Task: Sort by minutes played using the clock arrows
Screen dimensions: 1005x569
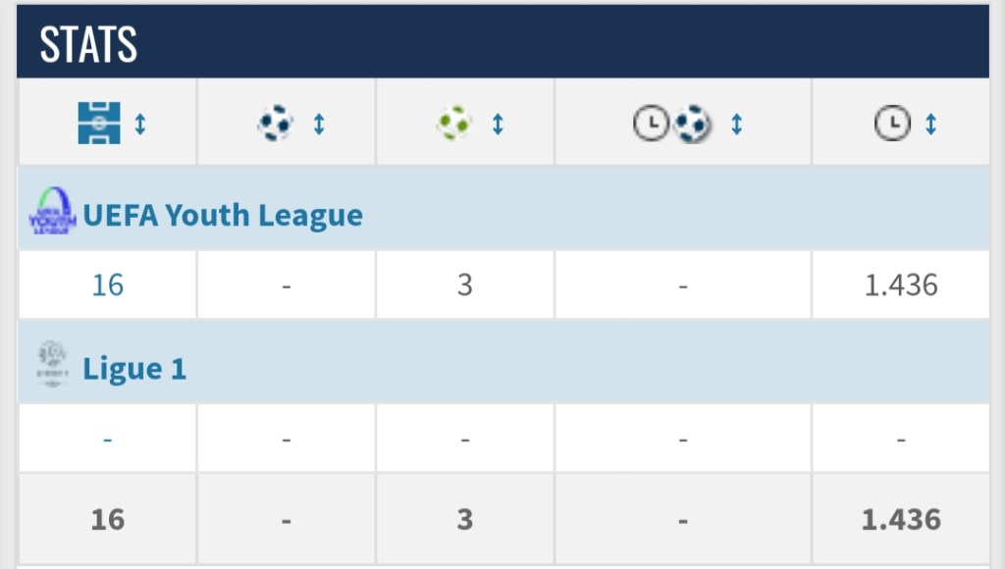Action: [x=930, y=125]
